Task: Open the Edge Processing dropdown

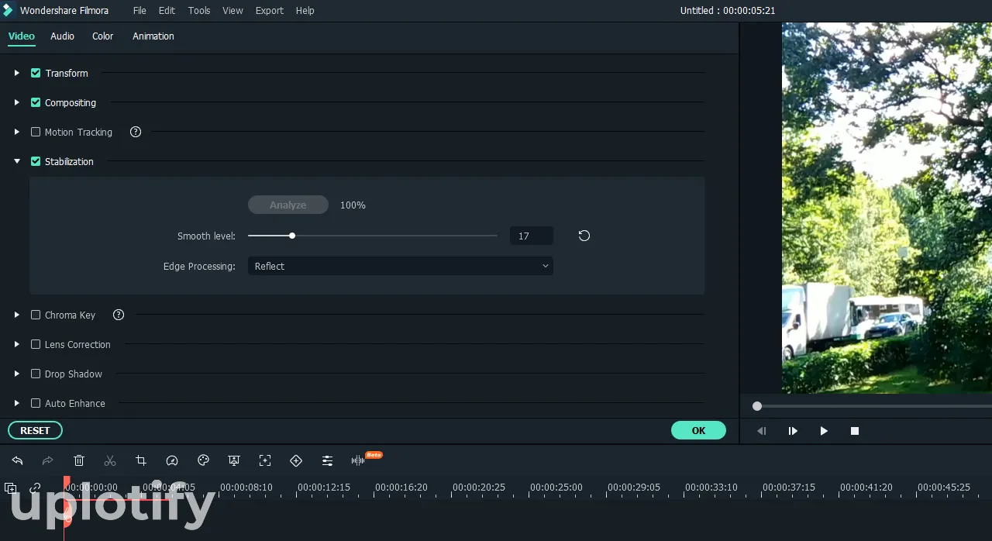Action: point(400,266)
